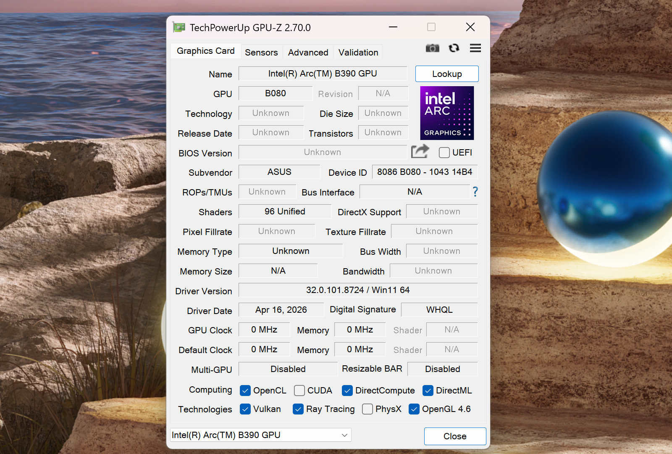672x454 pixels.
Task: Toggle the PhysX checkbox
Action: click(367, 409)
